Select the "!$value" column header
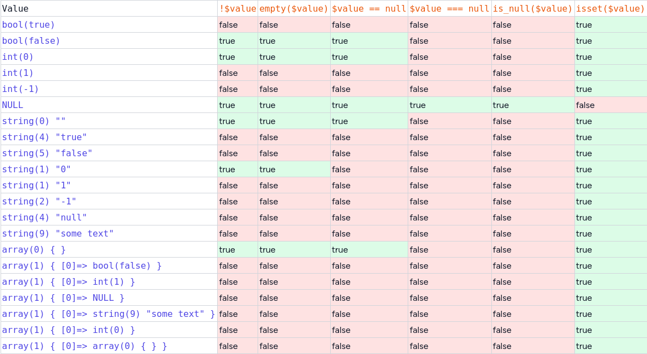 [238, 8]
